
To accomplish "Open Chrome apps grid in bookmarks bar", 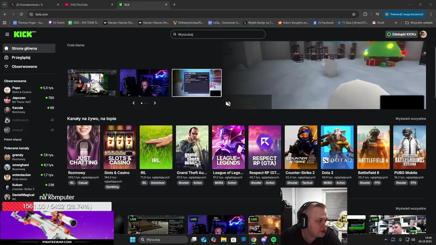I will (4, 22).
